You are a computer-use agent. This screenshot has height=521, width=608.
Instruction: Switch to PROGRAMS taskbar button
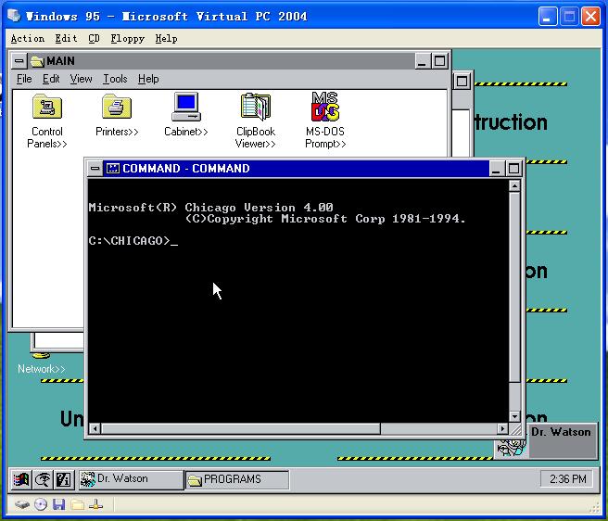point(237,480)
